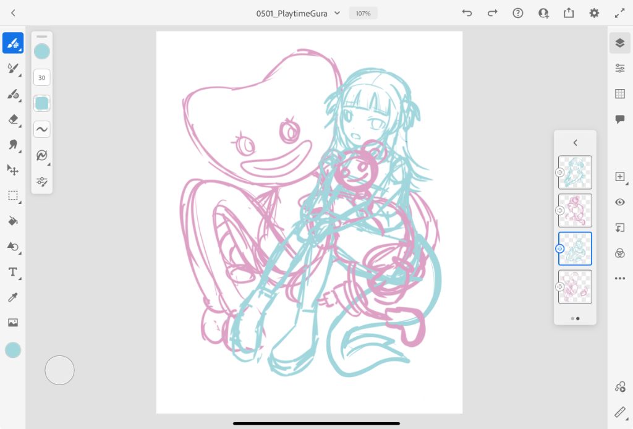Select the Paint Bucket fill tool
Viewport: 633px width, 429px height.
pyautogui.click(x=13, y=221)
